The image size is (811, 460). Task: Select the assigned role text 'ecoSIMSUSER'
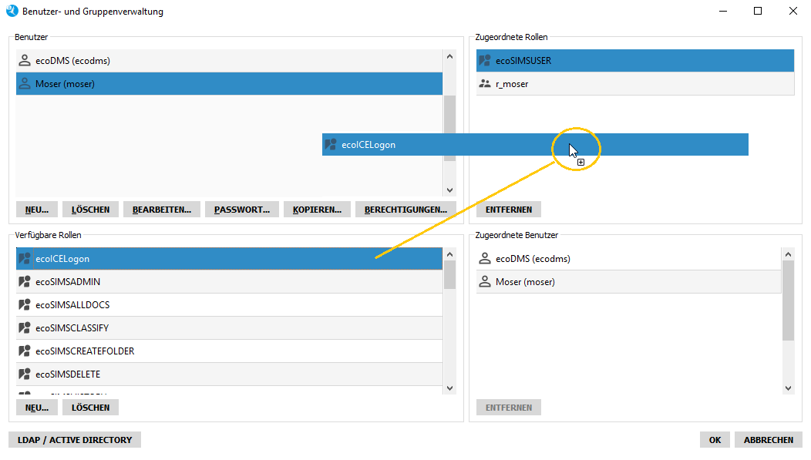(523, 61)
